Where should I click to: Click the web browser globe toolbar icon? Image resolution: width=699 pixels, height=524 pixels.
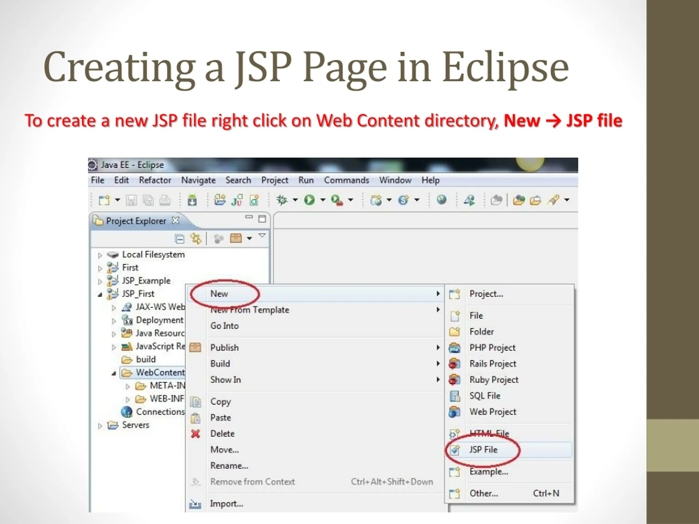tap(442, 200)
